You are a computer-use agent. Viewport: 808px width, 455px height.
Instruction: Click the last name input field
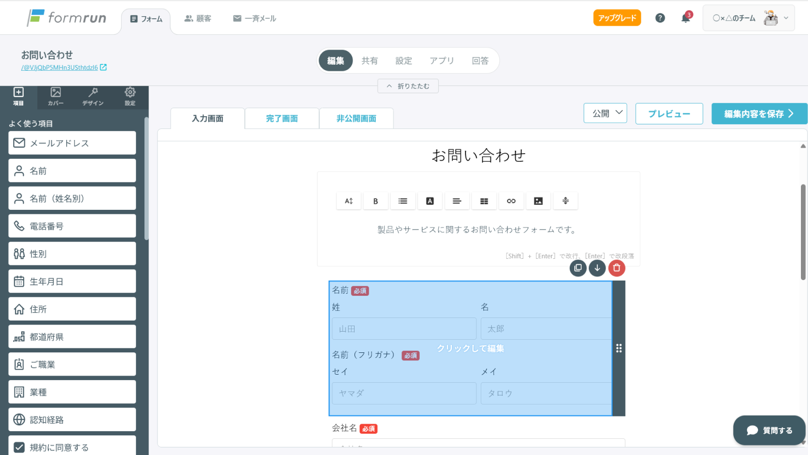[x=404, y=329]
